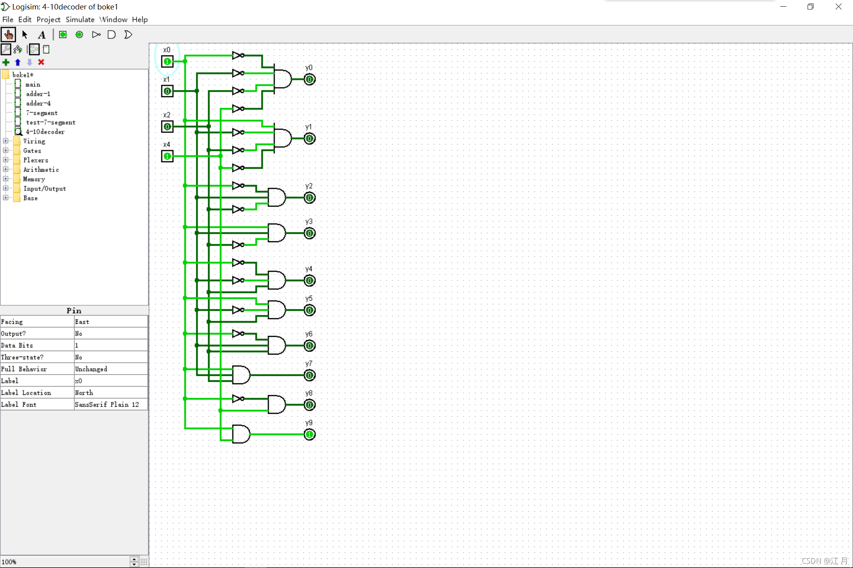Open the Project menu
The height and width of the screenshot is (568, 853).
click(x=48, y=19)
